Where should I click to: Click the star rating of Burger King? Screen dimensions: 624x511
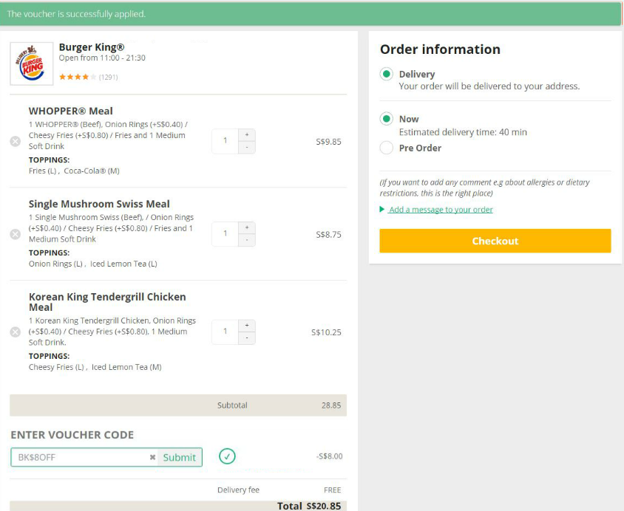click(x=78, y=77)
